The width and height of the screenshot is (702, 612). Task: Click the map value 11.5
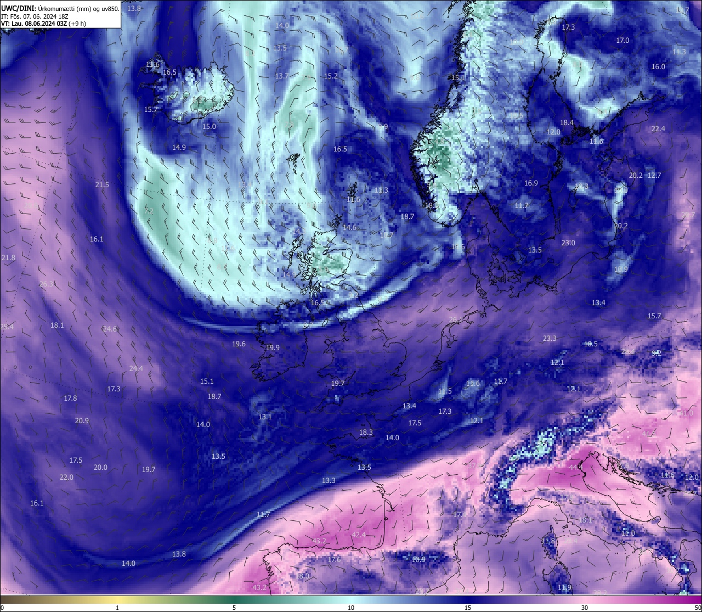(445, 391)
